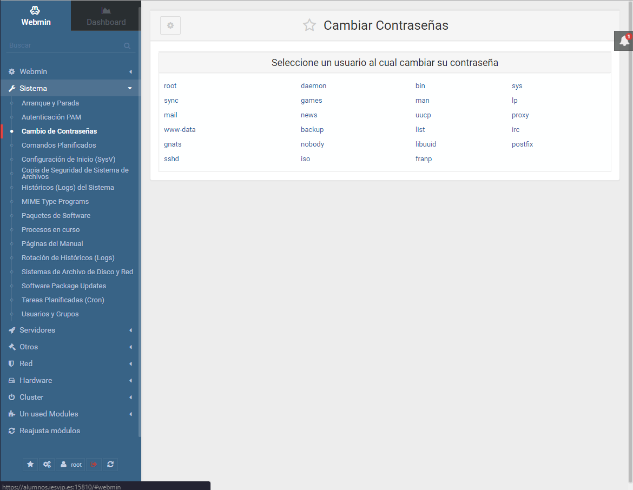This screenshot has height=490, width=633.
Task: Open Tareas Planificadas (Cron)
Action: click(63, 300)
